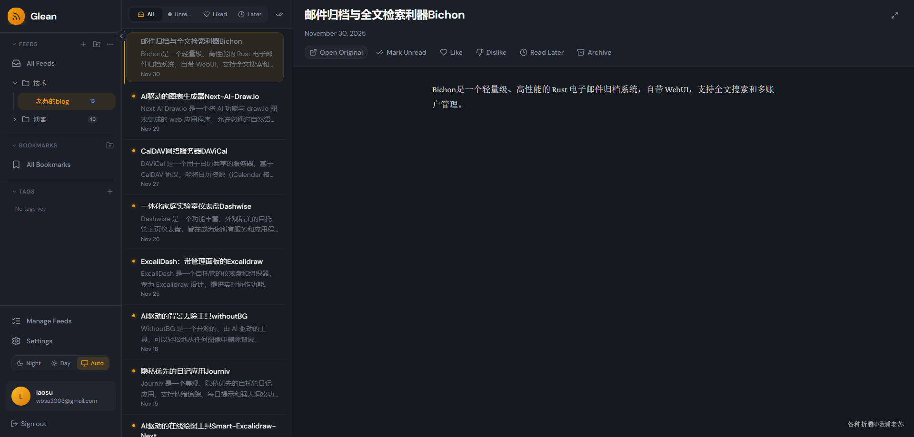The height and width of the screenshot is (437, 914).
Task: Sign out of the account
Action: coord(29,424)
